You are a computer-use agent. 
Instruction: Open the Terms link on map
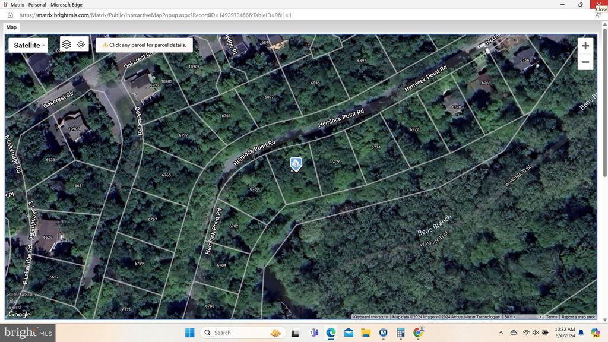coord(552,317)
